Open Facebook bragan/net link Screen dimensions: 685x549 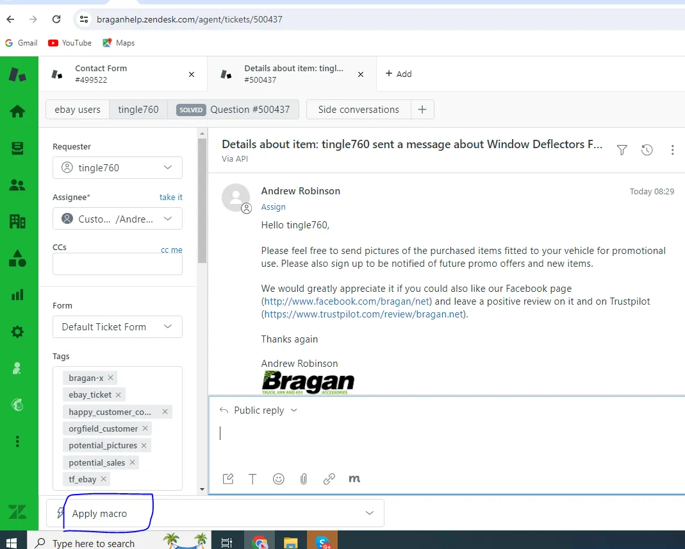coord(347,301)
